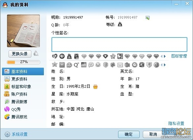Click the 更换头像 button
193x140 pixels.
20,54
